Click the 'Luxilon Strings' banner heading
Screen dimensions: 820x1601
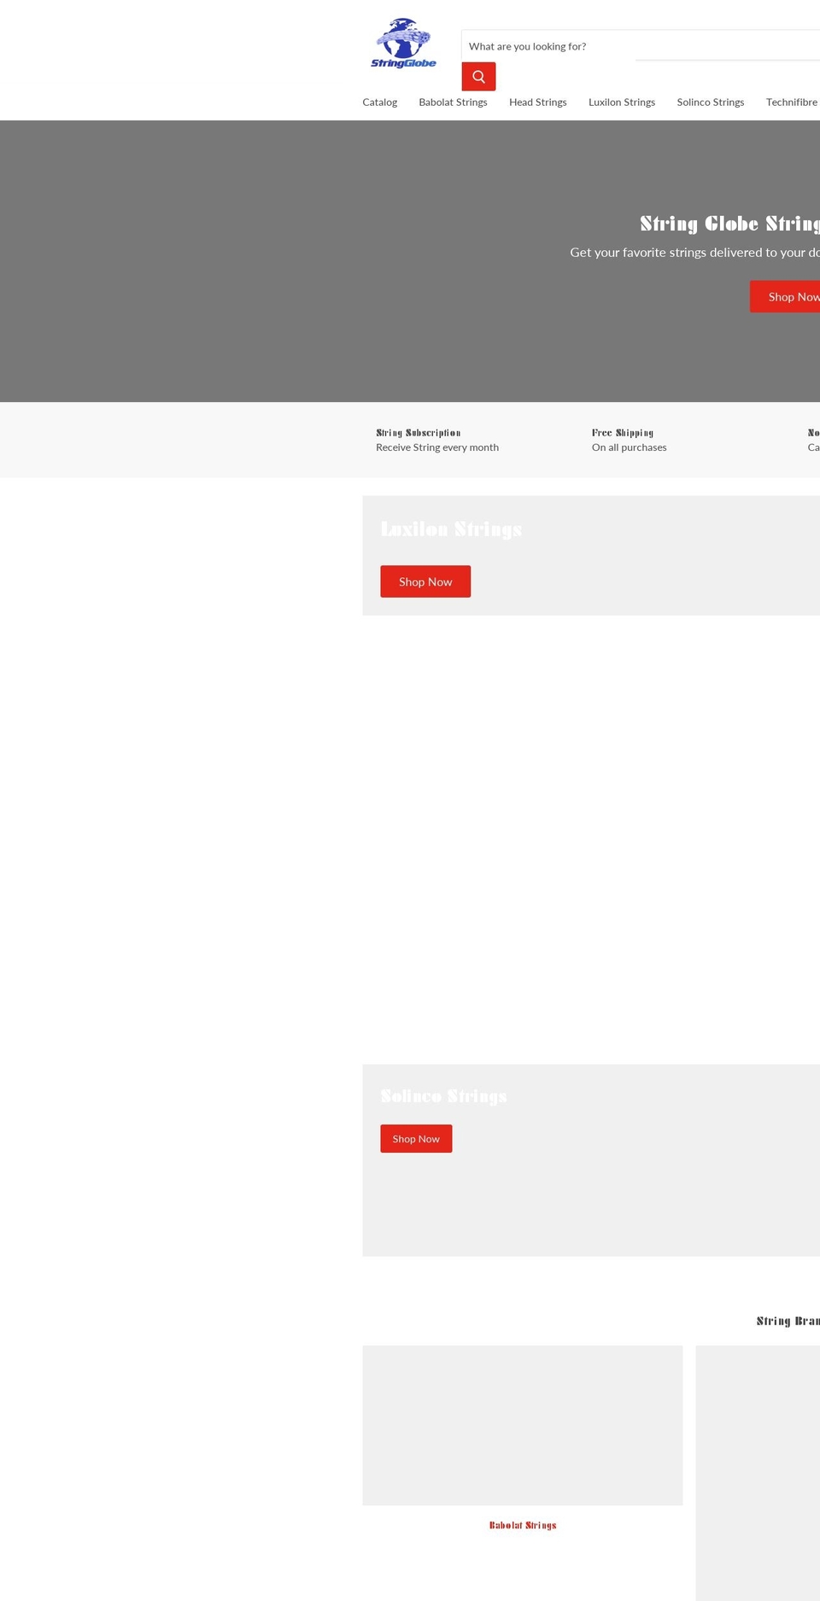451,529
